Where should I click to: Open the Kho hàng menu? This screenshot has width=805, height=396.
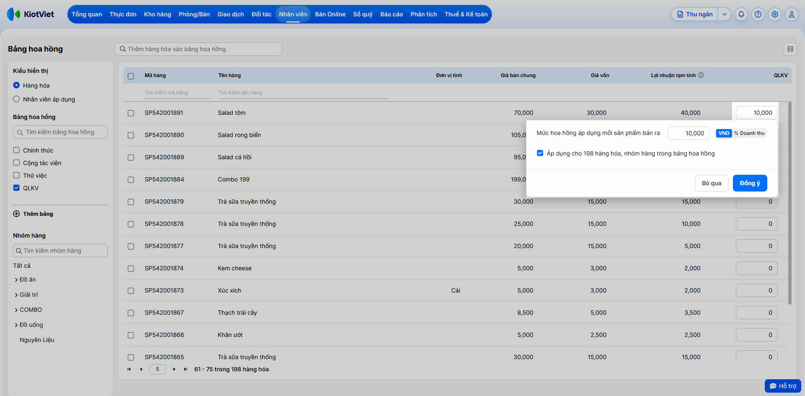(x=158, y=14)
